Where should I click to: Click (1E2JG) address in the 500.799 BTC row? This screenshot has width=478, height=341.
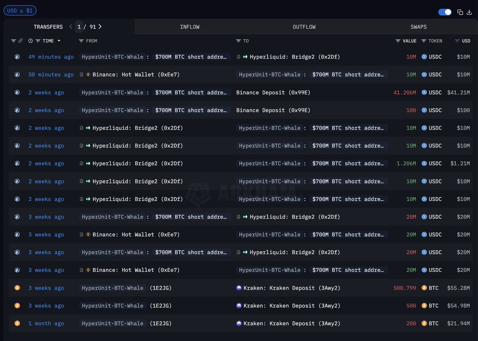[161, 288]
